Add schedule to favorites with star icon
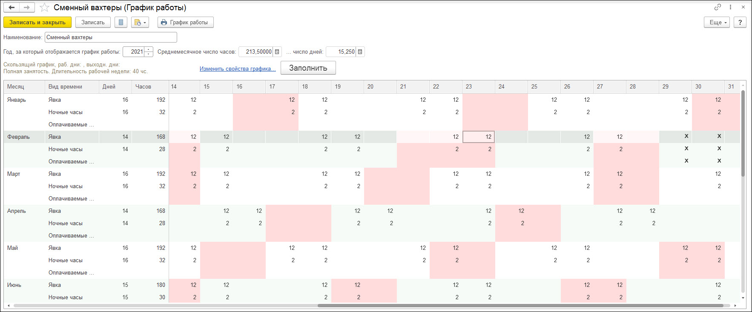The height and width of the screenshot is (312, 752). pos(44,8)
